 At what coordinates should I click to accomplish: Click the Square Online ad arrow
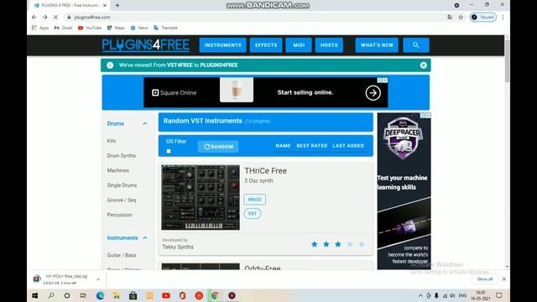(373, 93)
